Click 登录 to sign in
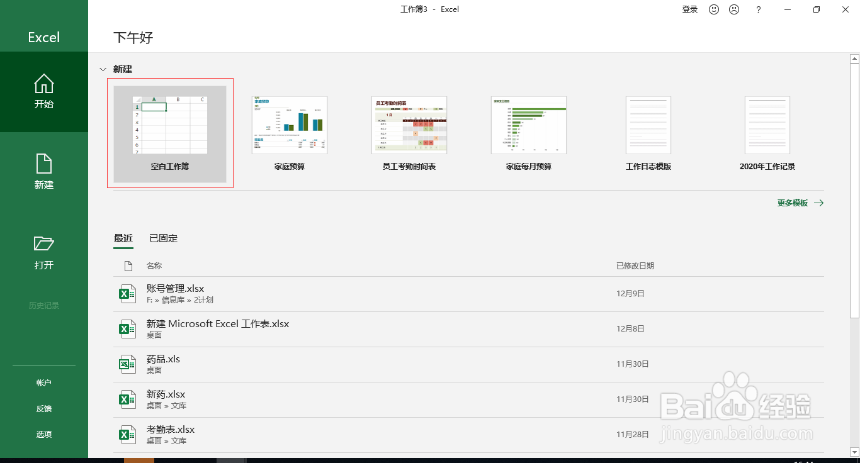 click(690, 9)
